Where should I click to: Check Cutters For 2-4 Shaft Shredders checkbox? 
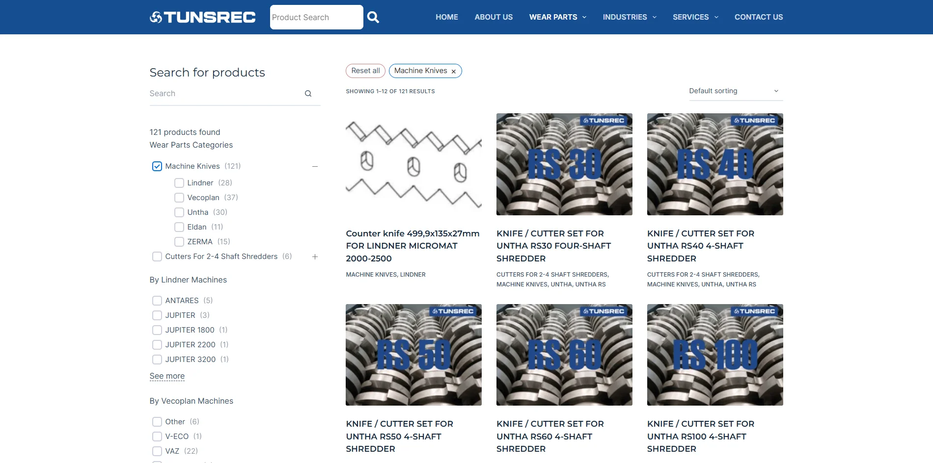point(157,257)
